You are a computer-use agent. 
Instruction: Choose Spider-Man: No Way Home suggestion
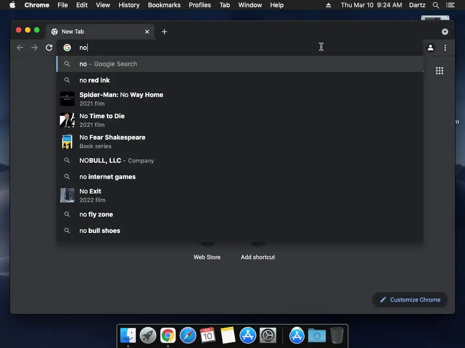(x=240, y=99)
